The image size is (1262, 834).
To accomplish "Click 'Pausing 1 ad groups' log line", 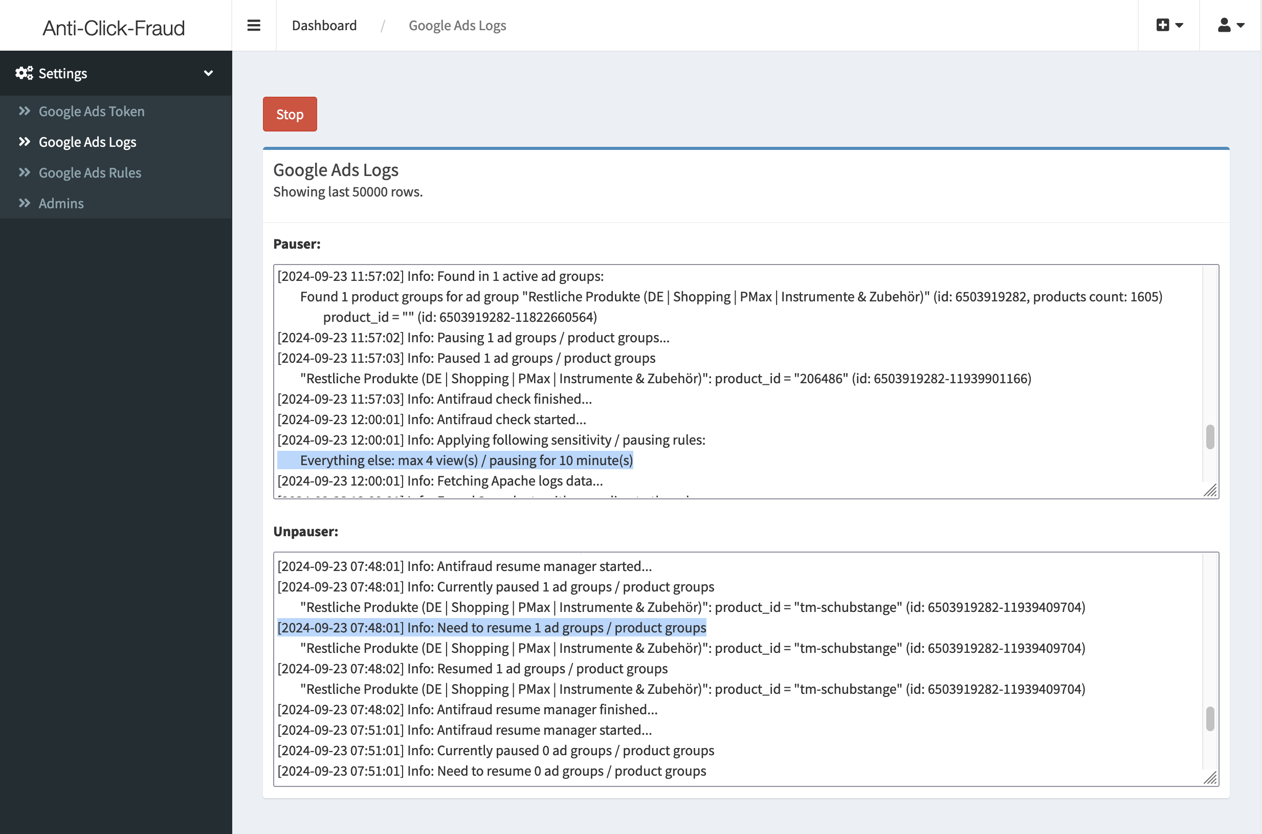I will coord(473,338).
